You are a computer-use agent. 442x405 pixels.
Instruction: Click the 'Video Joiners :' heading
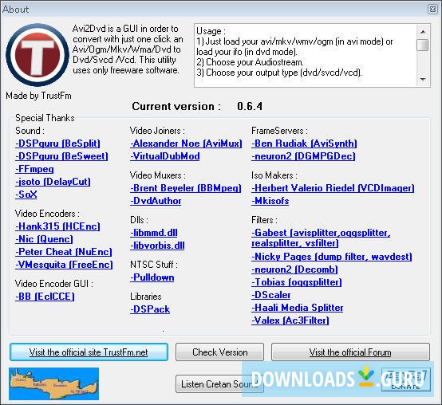(x=157, y=131)
